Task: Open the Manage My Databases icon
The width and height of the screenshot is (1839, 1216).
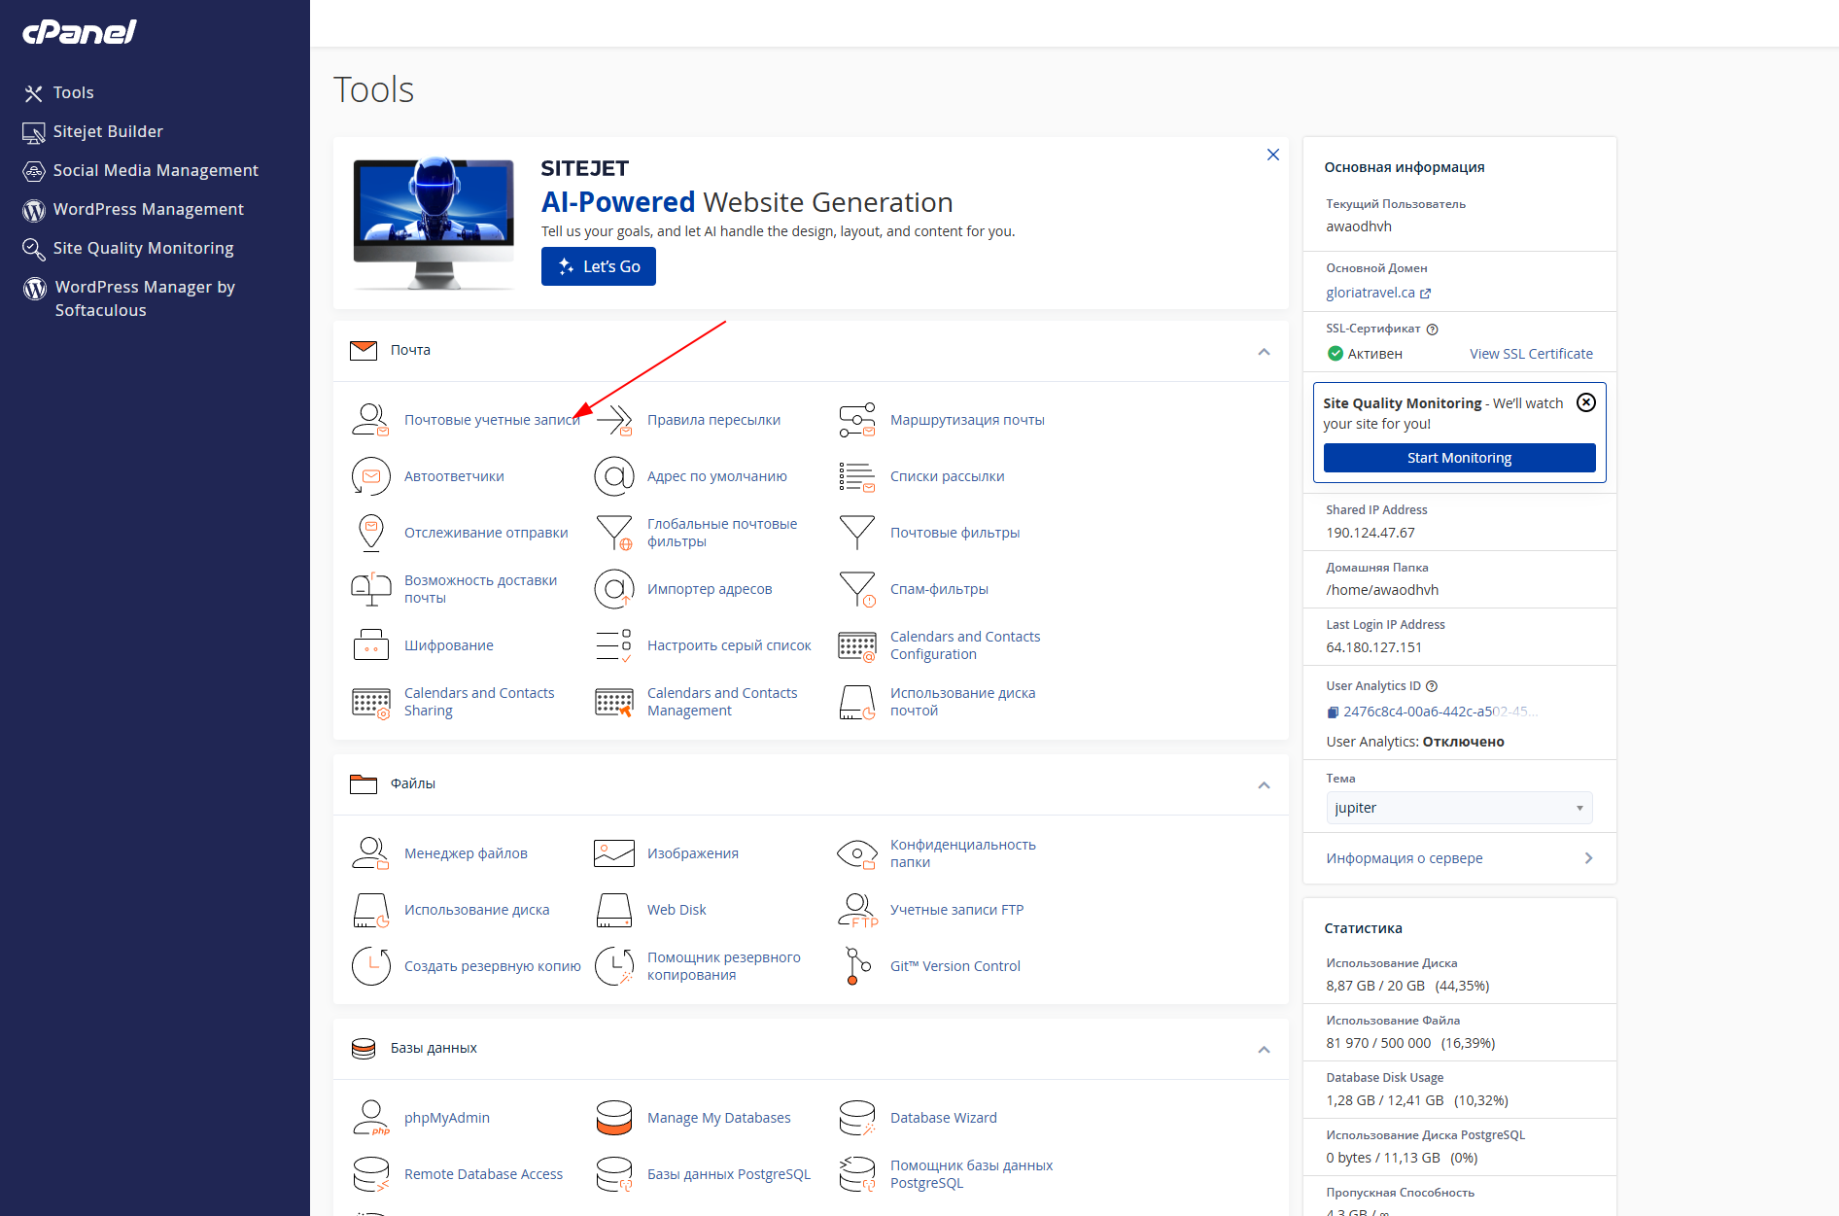Action: tap(613, 1118)
